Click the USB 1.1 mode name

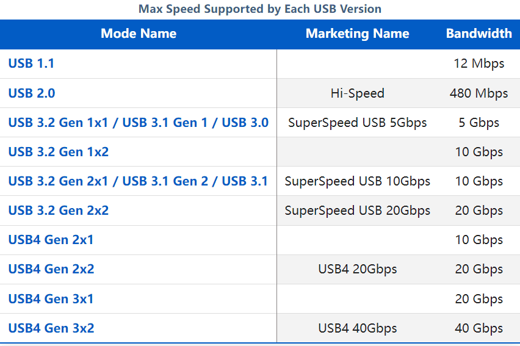coord(31,63)
